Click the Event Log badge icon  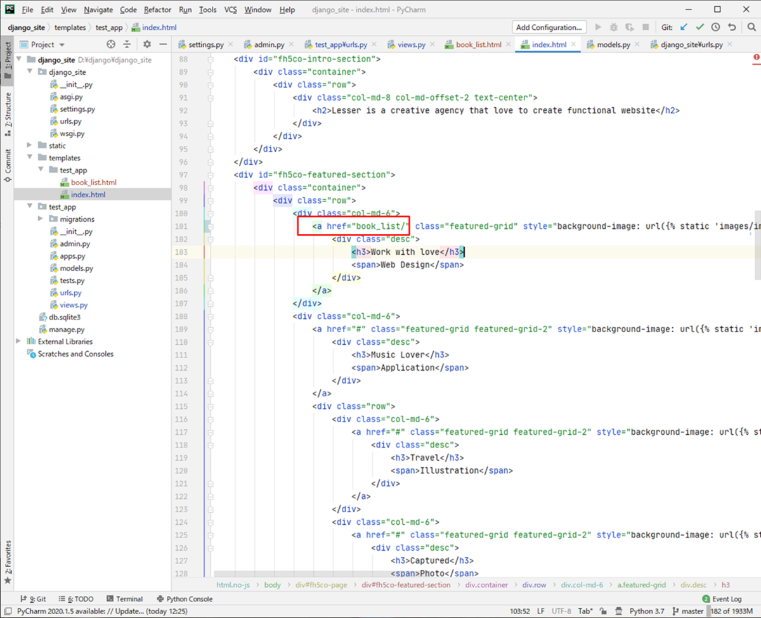(706, 599)
